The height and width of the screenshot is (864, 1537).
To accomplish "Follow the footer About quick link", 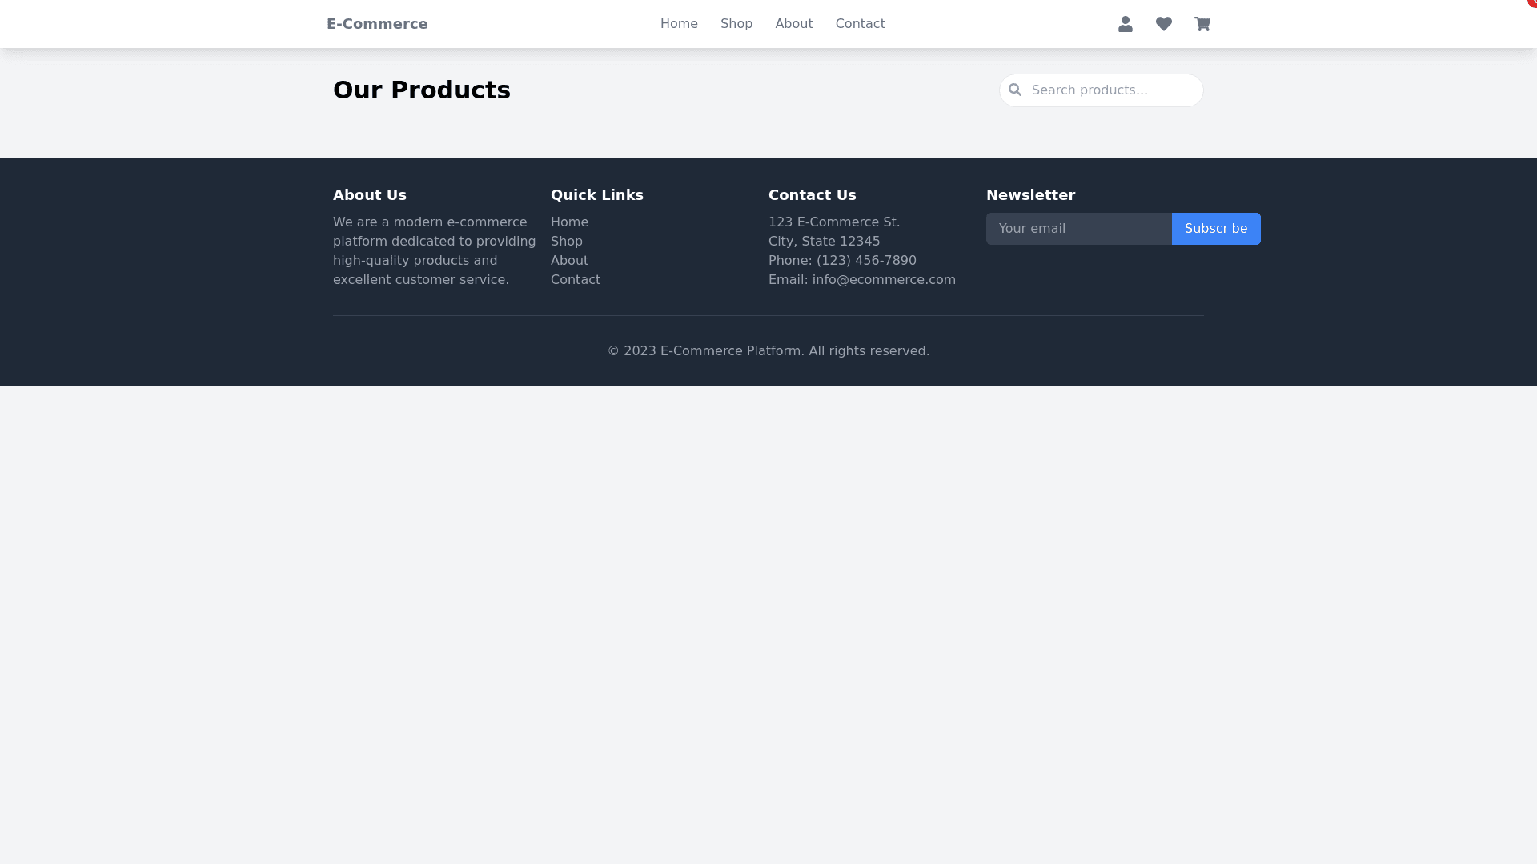I will click(569, 261).
